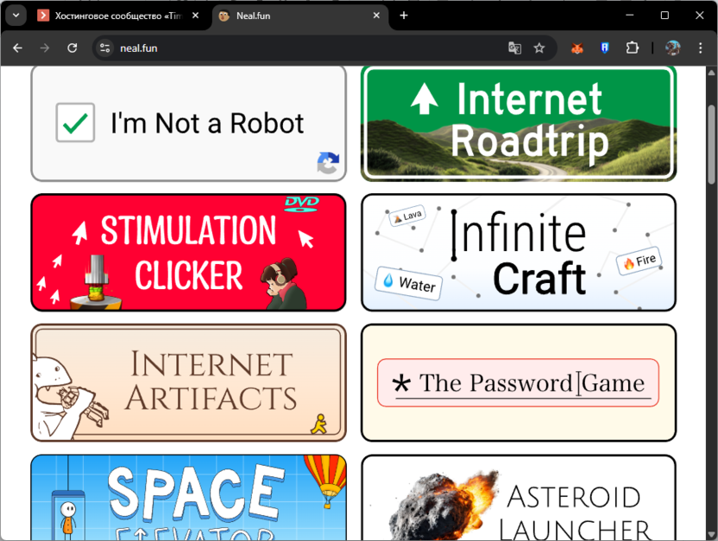Click the elevator capsule with stick figure
The image size is (718, 541).
point(68,515)
